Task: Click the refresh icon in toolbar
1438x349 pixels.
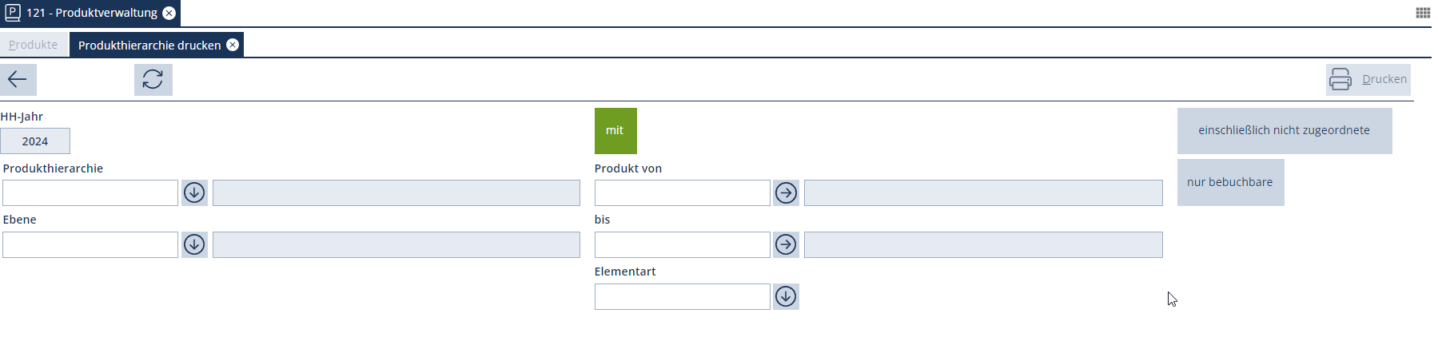Action: (x=153, y=79)
